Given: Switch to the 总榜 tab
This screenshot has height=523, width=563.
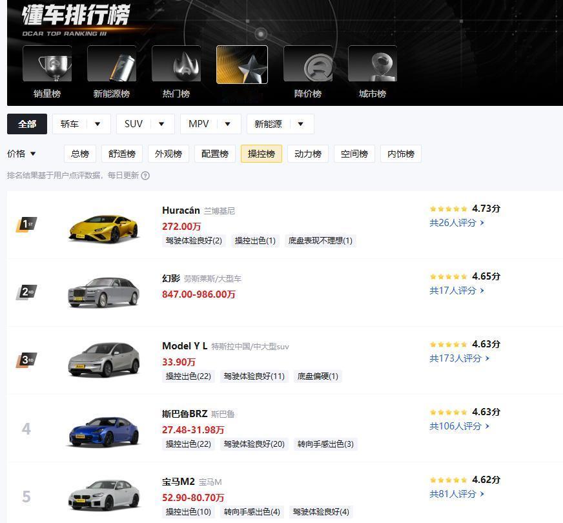Looking at the screenshot, I should click(x=80, y=154).
